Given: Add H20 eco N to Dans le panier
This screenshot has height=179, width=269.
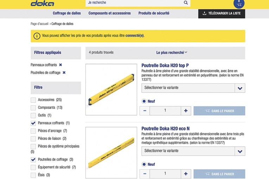Looking at the screenshot, I should point(219,174).
